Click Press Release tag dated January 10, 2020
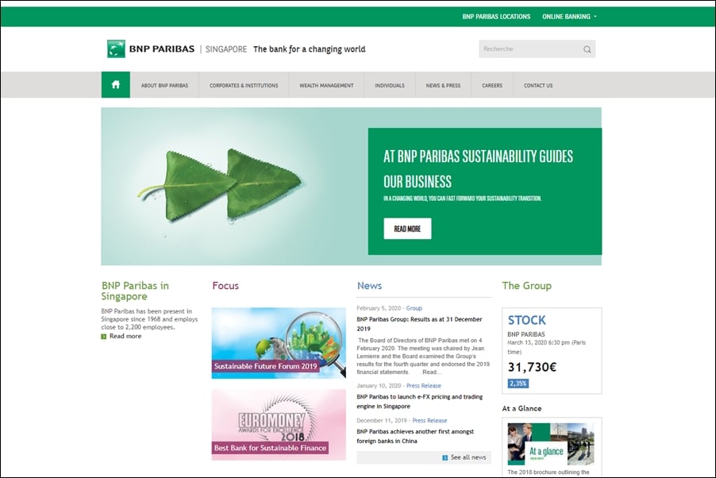The height and width of the screenshot is (478, 716). tap(424, 386)
